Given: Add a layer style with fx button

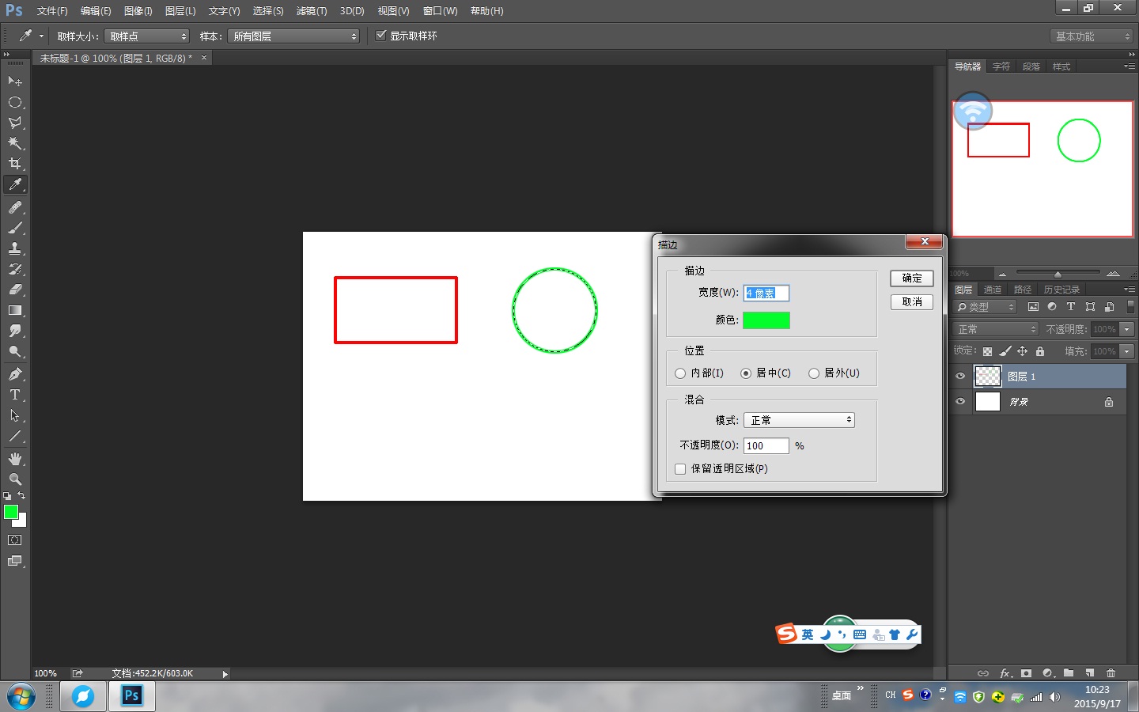Looking at the screenshot, I should 1005,673.
